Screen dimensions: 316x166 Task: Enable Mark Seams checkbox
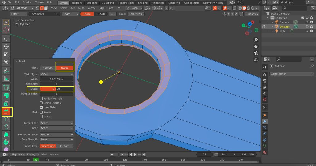(41, 112)
